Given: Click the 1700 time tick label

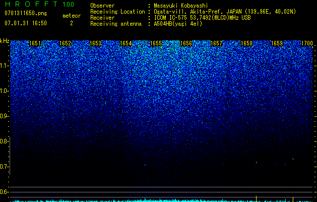Looking at the screenshot, I should (x=307, y=43).
